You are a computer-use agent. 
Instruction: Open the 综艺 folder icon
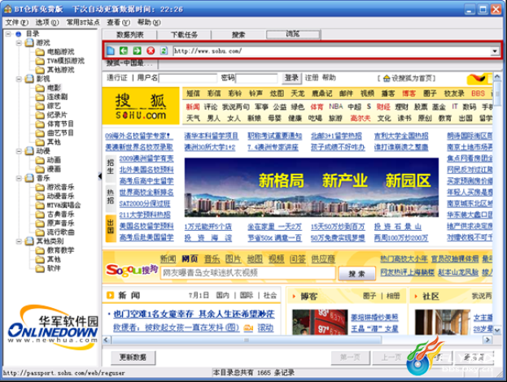(x=40, y=106)
